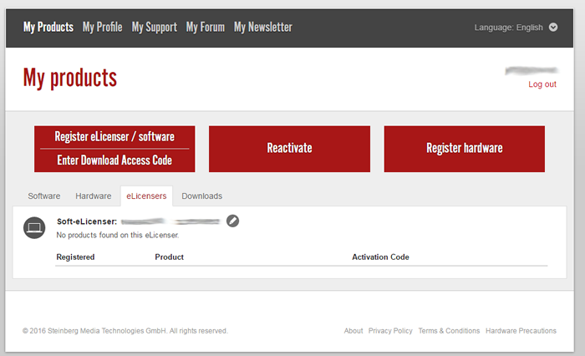Click the Reactivate button
The image size is (585, 356).
coord(289,149)
